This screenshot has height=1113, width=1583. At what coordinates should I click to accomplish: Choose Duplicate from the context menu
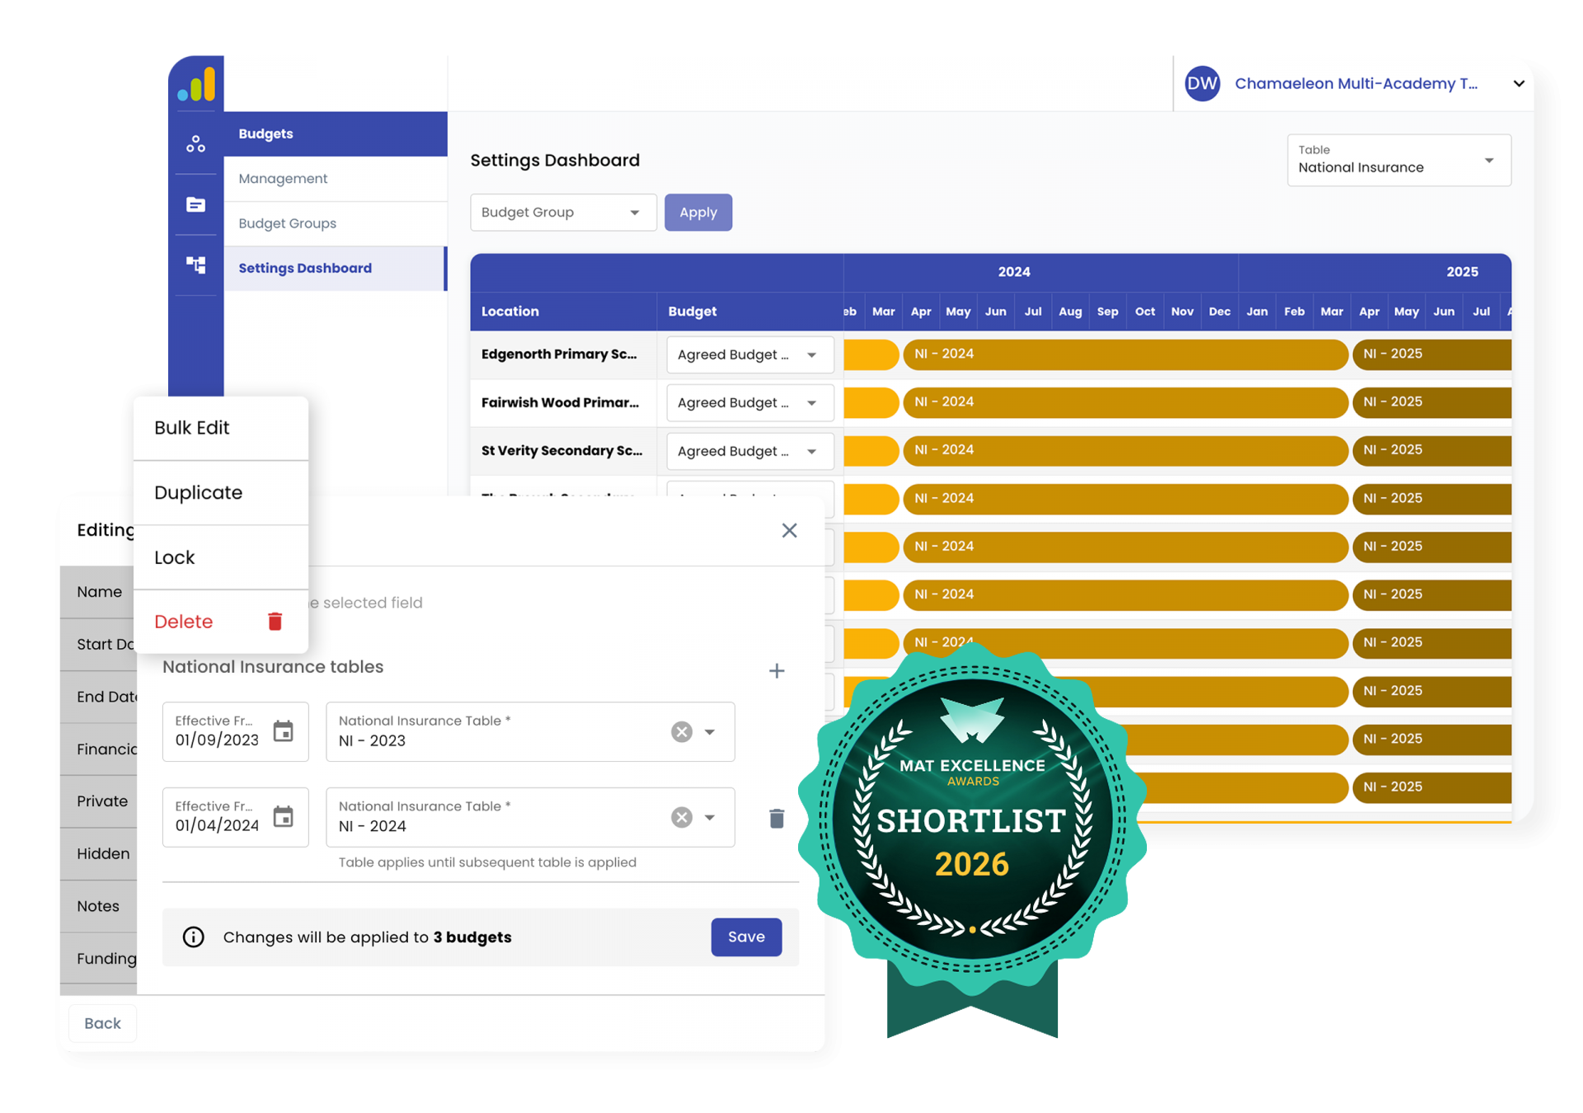[199, 492]
